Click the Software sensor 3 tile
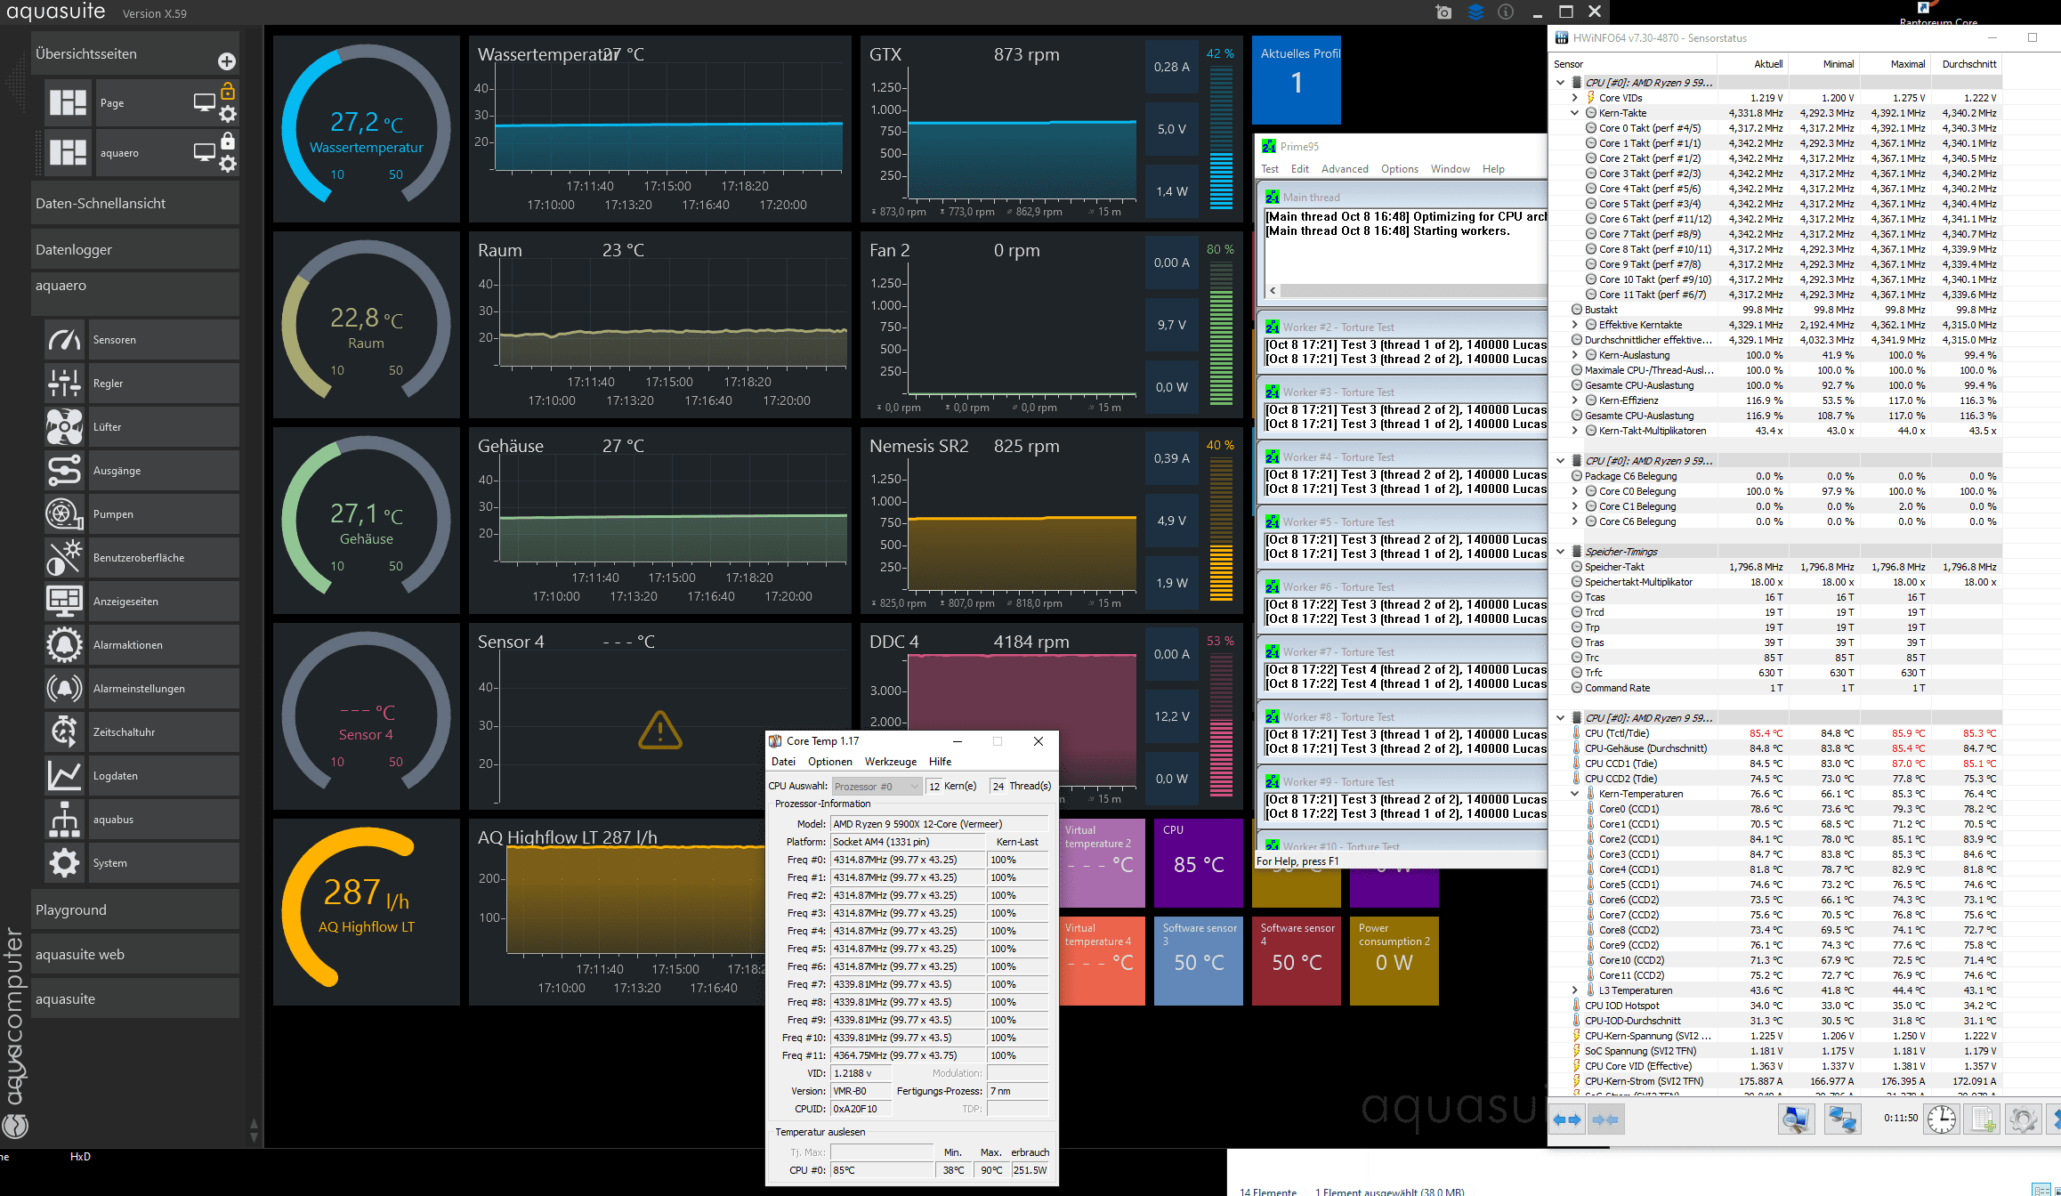The width and height of the screenshot is (2061, 1196). (x=1199, y=961)
